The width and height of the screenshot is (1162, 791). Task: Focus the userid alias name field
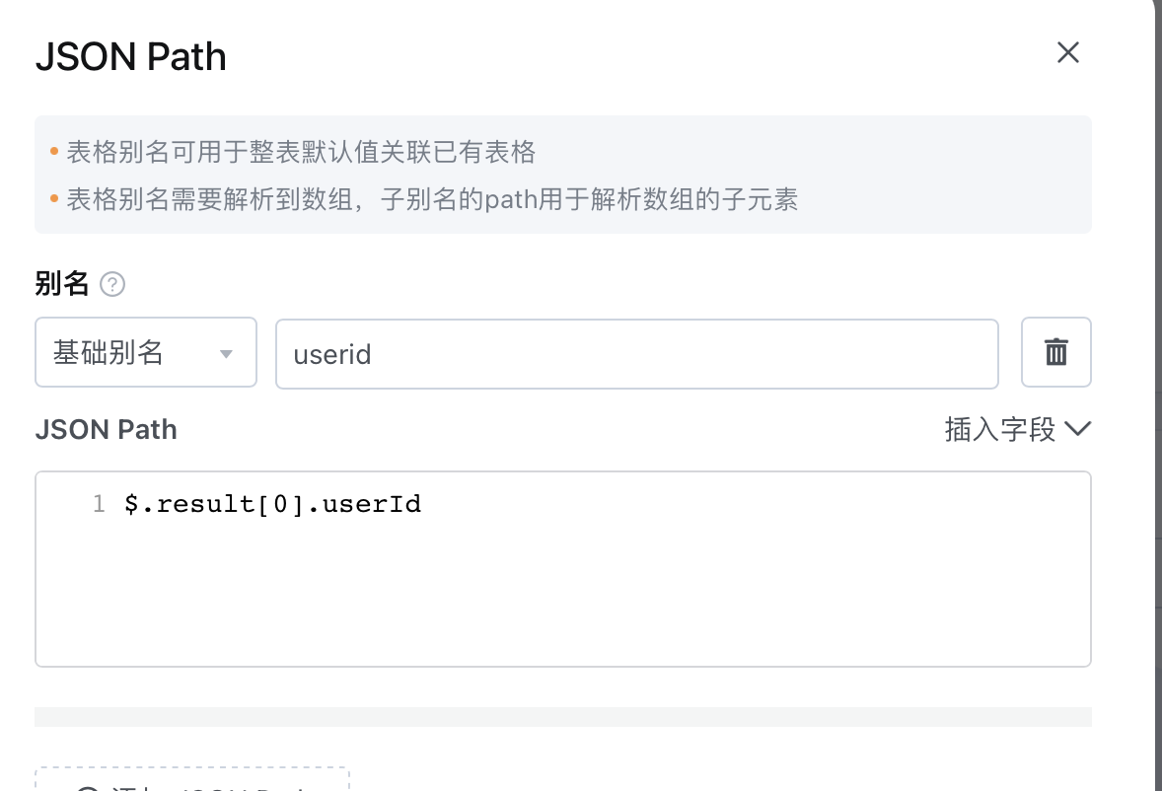(637, 354)
